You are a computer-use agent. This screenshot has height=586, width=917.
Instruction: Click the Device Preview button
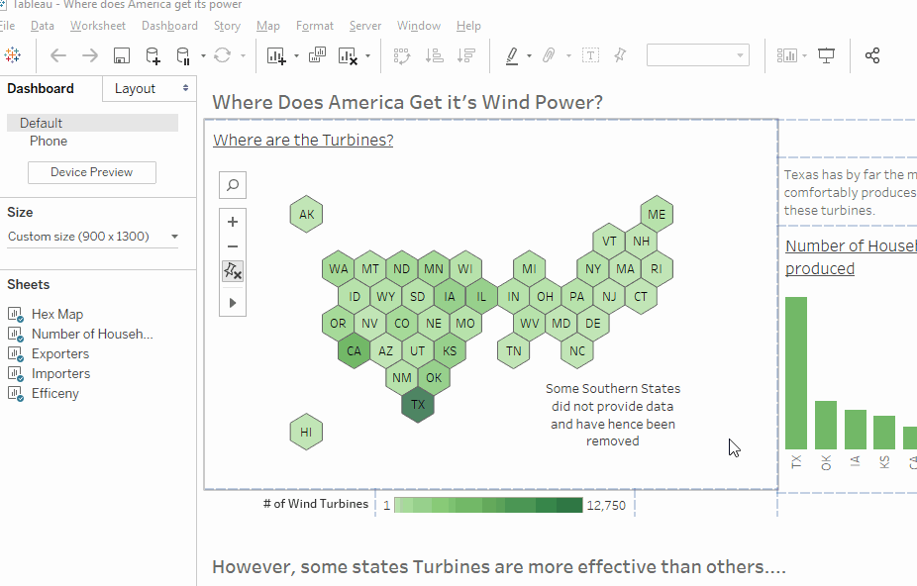(91, 172)
